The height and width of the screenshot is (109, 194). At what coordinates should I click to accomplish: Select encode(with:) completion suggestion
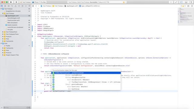[x=86, y=80]
